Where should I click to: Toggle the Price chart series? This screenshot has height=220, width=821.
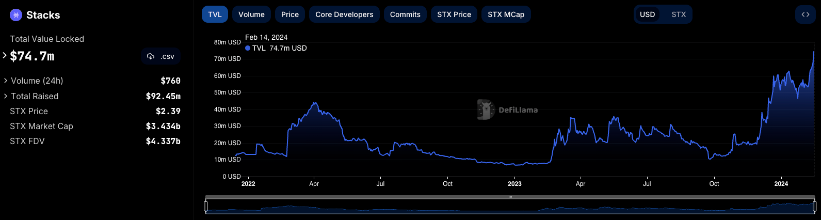[x=290, y=14]
